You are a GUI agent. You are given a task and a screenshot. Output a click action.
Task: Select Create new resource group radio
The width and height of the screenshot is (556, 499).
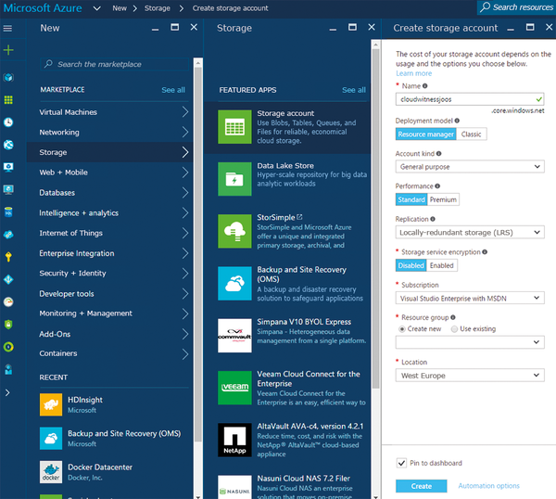[x=402, y=329]
